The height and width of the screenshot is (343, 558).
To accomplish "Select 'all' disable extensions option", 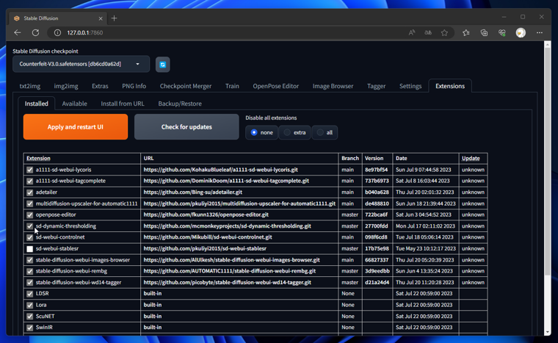I will [325, 132].
